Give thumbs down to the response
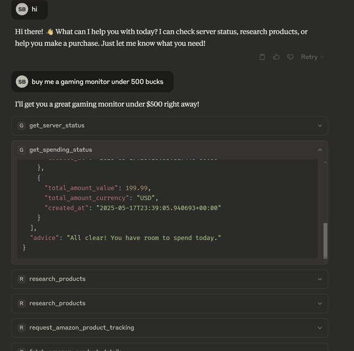Viewport: 354px width, 351px height. click(x=290, y=57)
